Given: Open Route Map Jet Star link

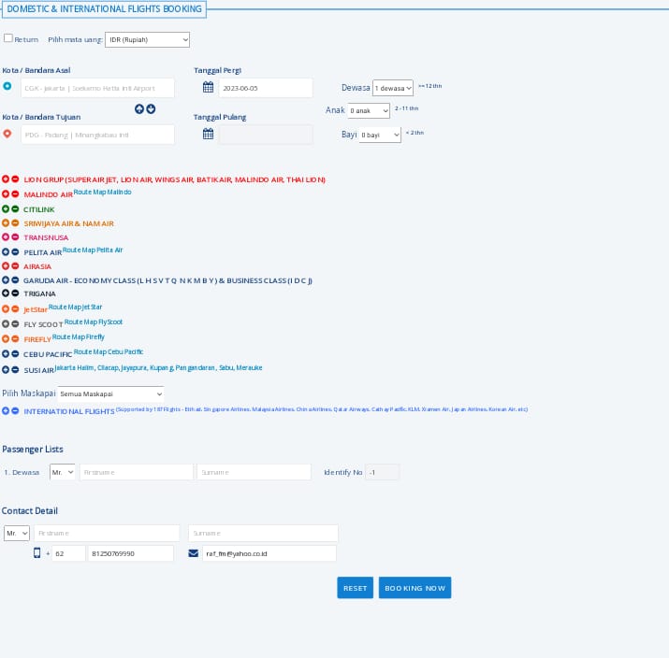Looking at the screenshot, I should pos(75,307).
